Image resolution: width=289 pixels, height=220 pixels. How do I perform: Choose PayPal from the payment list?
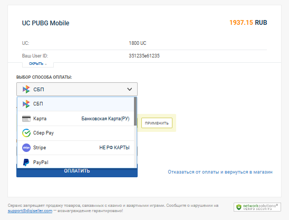75,162
